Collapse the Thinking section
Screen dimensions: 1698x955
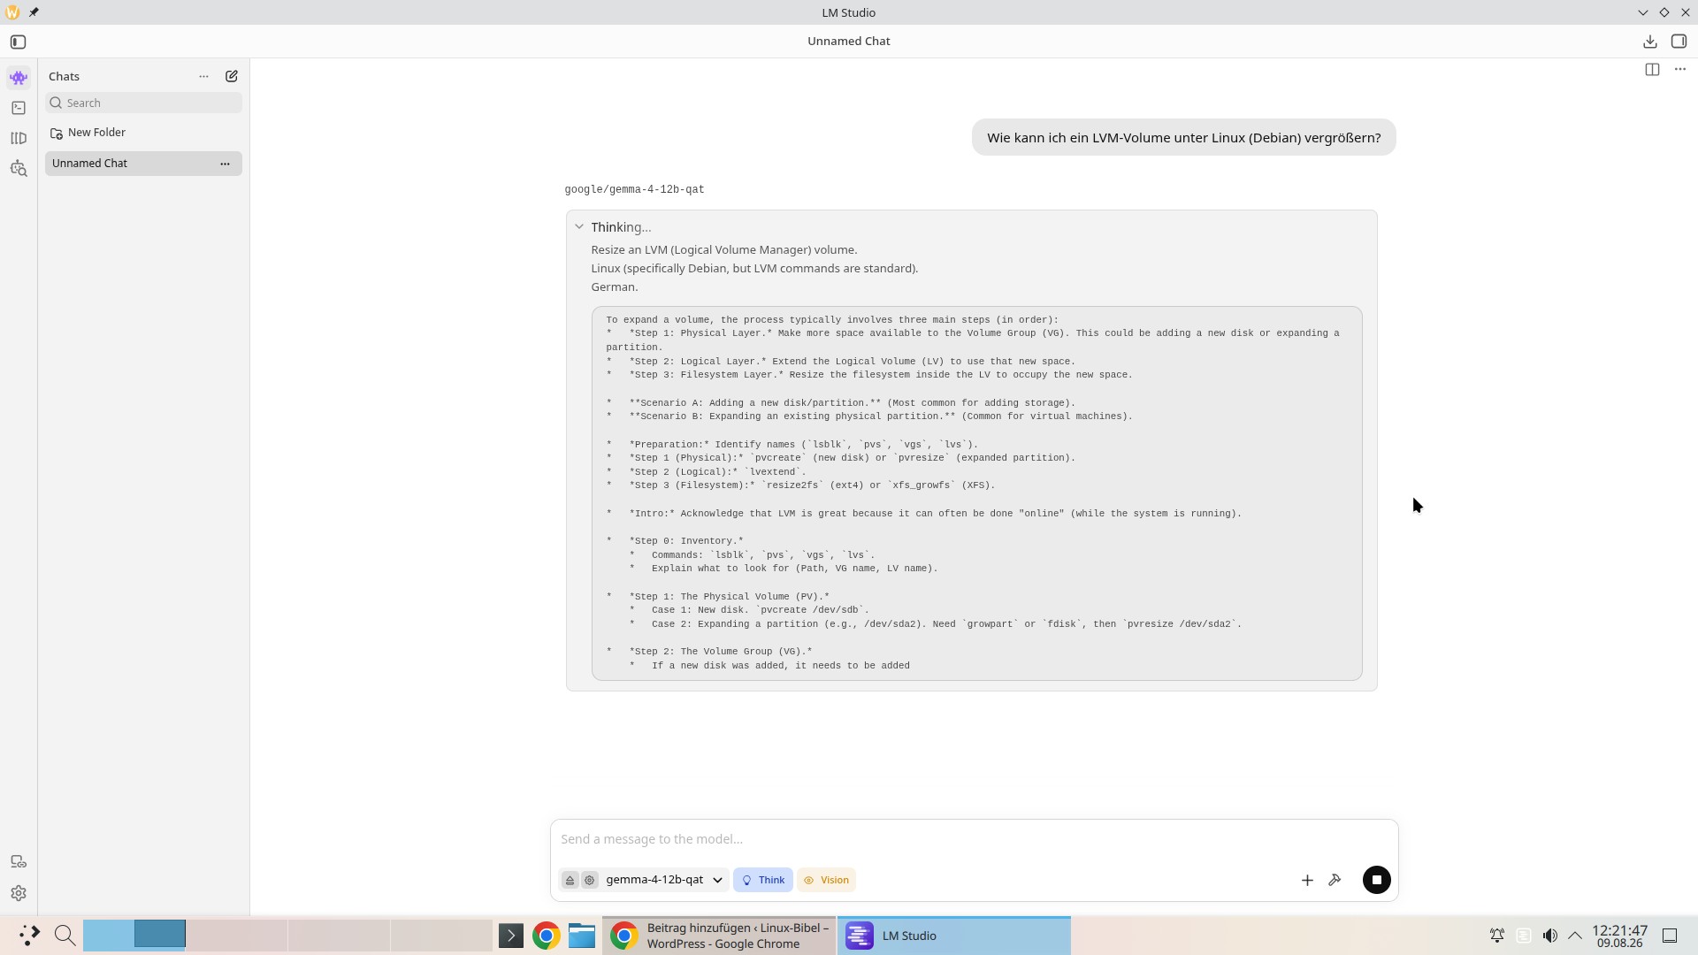point(579,227)
